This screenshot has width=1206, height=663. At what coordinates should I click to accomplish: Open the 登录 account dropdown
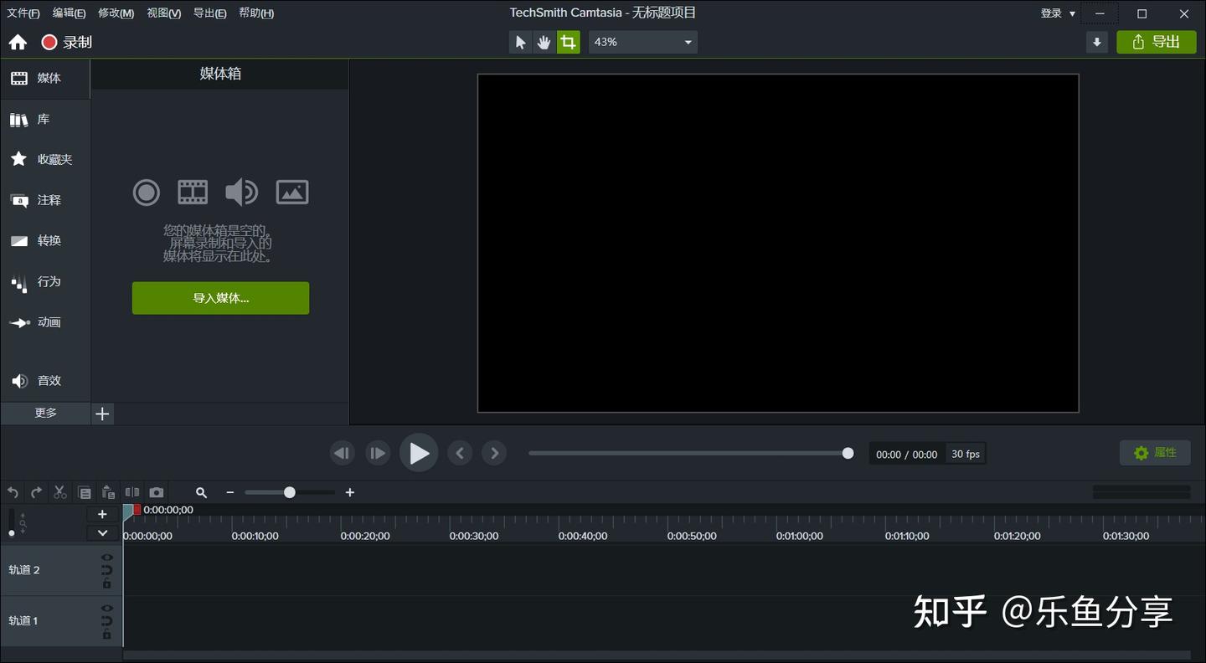(1055, 13)
